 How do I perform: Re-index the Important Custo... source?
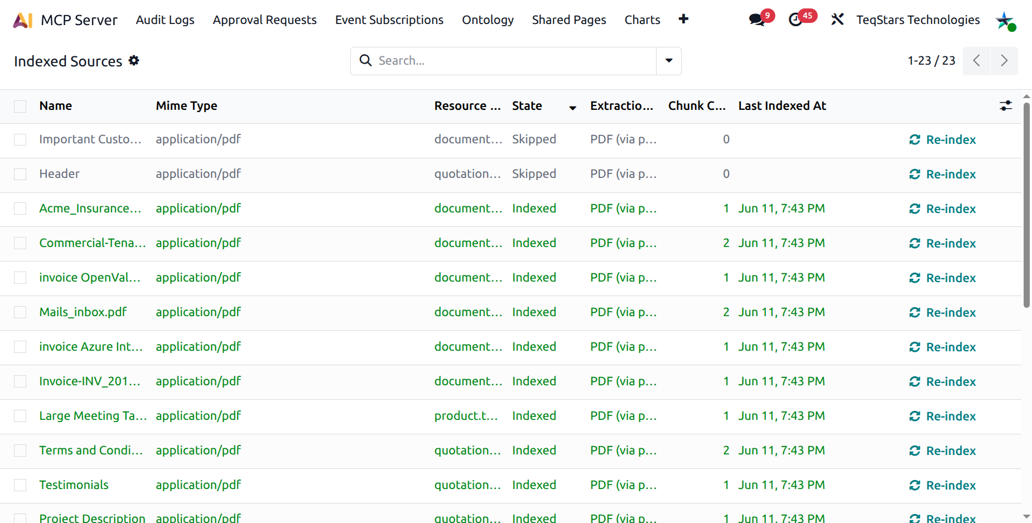coord(942,140)
